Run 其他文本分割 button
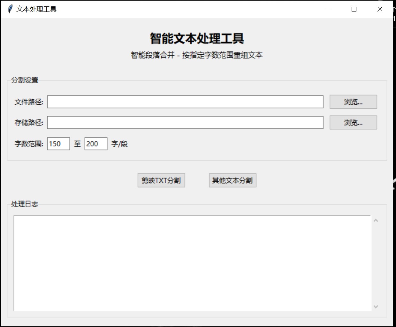 pos(232,180)
